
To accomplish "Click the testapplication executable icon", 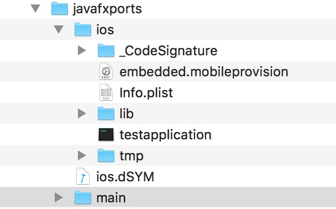I will 106,134.
